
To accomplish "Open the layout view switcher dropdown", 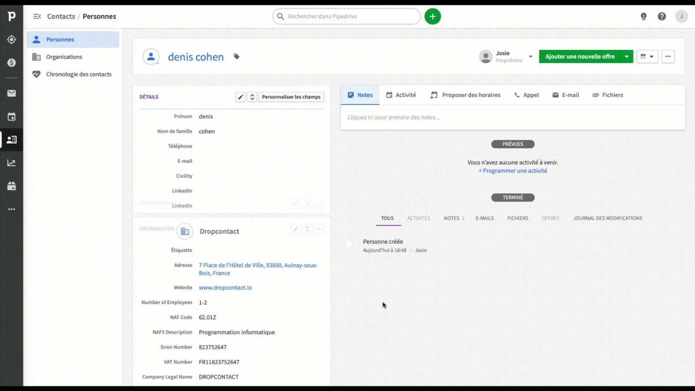I will point(647,56).
